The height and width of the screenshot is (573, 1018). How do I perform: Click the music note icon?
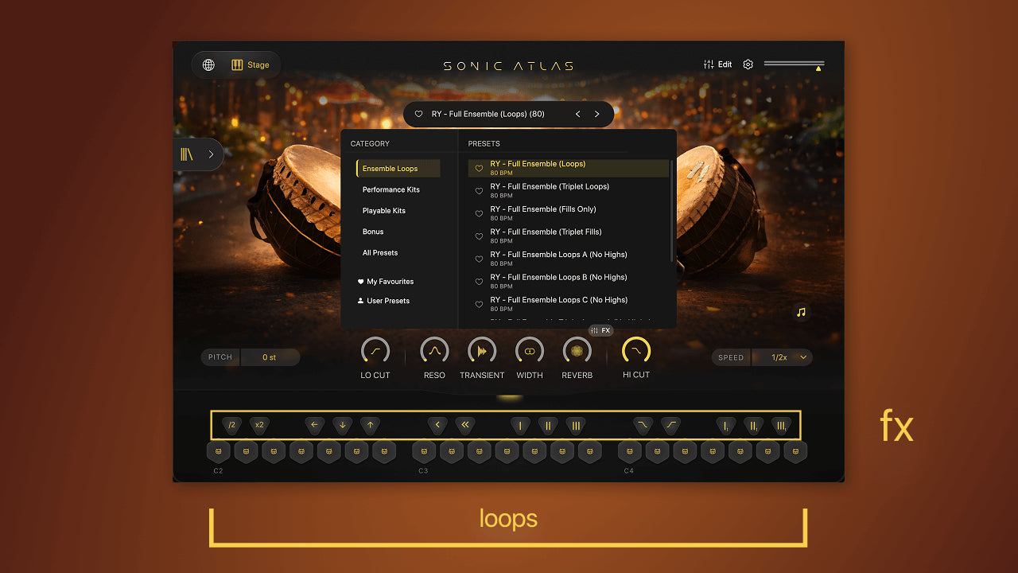pyautogui.click(x=801, y=312)
